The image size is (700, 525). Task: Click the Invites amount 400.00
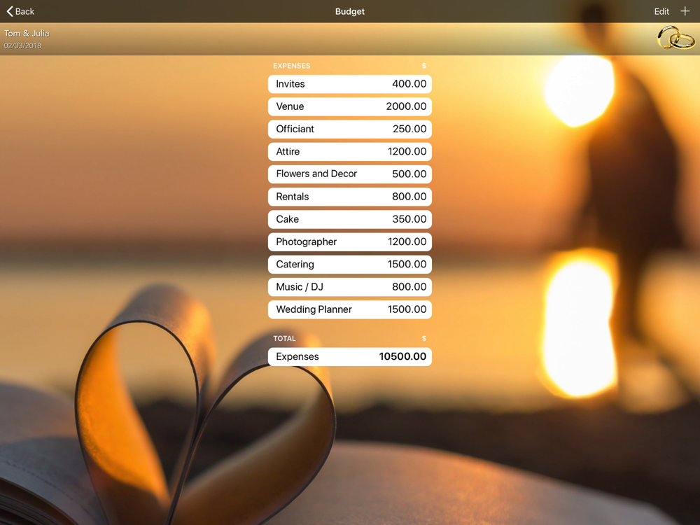pyautogui.click(x=409, y=84)
